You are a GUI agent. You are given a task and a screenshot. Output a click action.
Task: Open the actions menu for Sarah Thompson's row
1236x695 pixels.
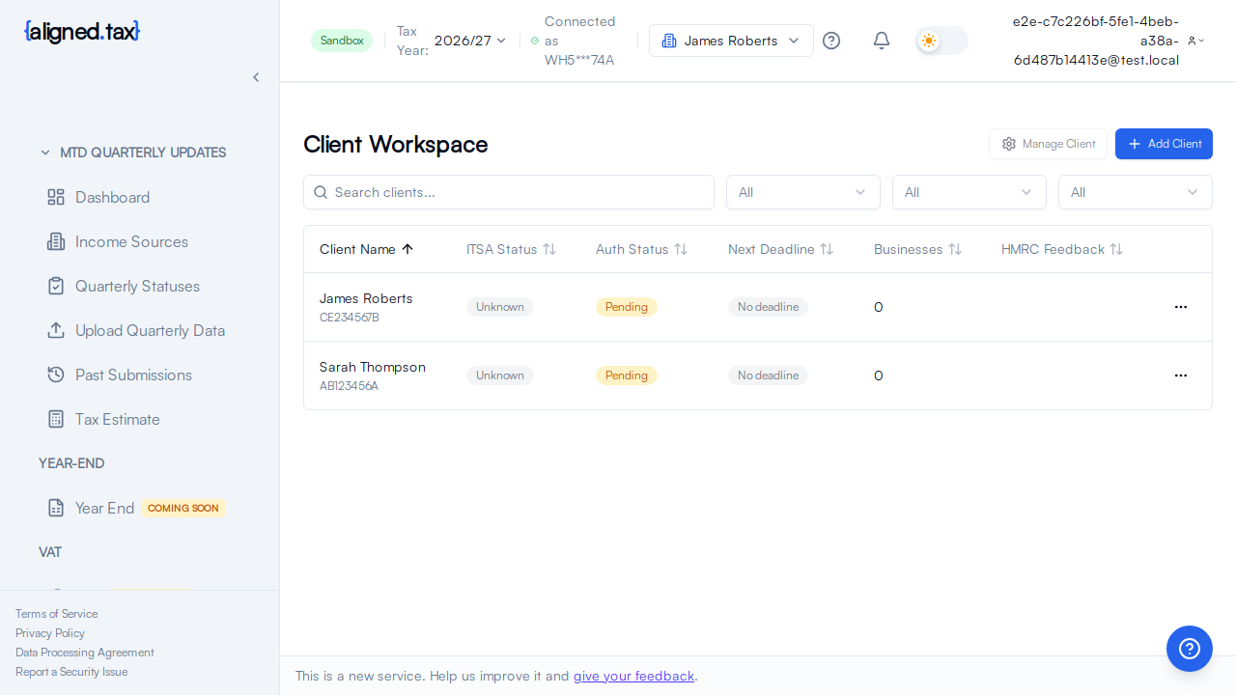tap(1181, 375)
